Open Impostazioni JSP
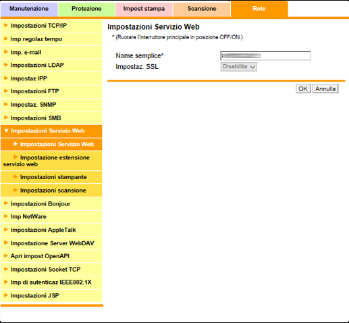This screenshot has width=349, height=323. (x=51, y=295)
